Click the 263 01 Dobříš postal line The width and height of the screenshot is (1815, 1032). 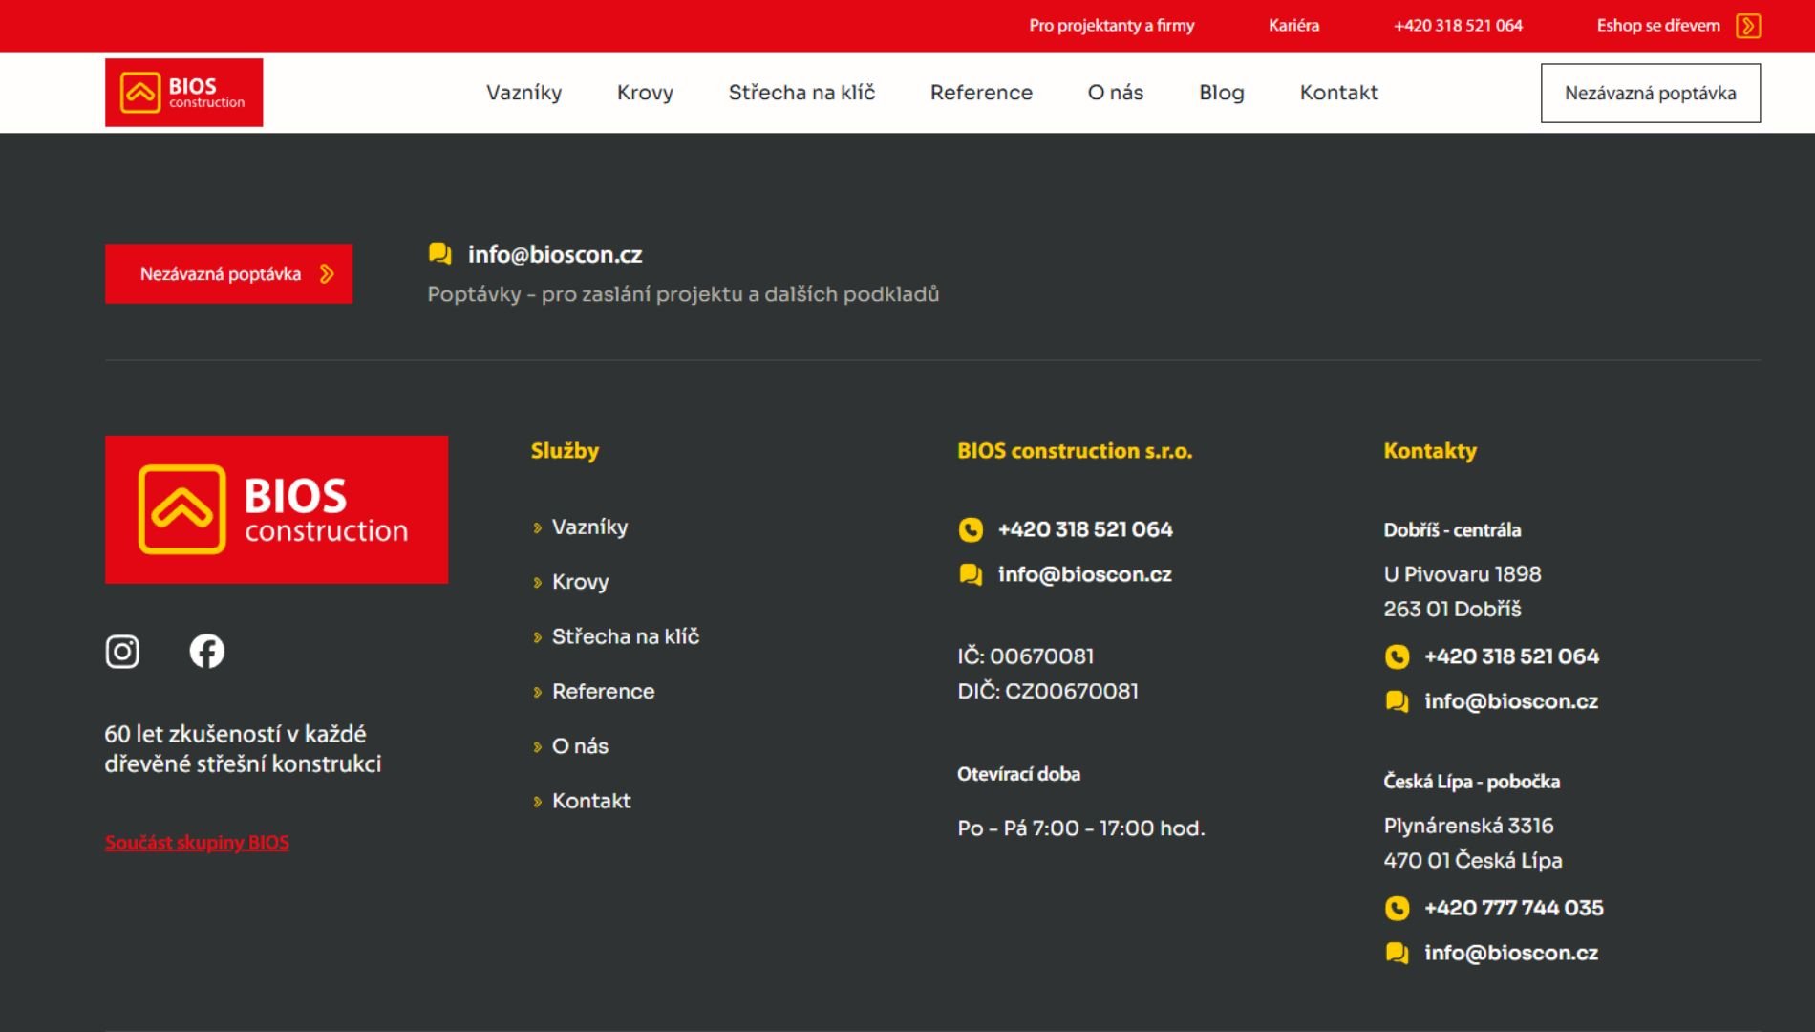point(1452,609)
